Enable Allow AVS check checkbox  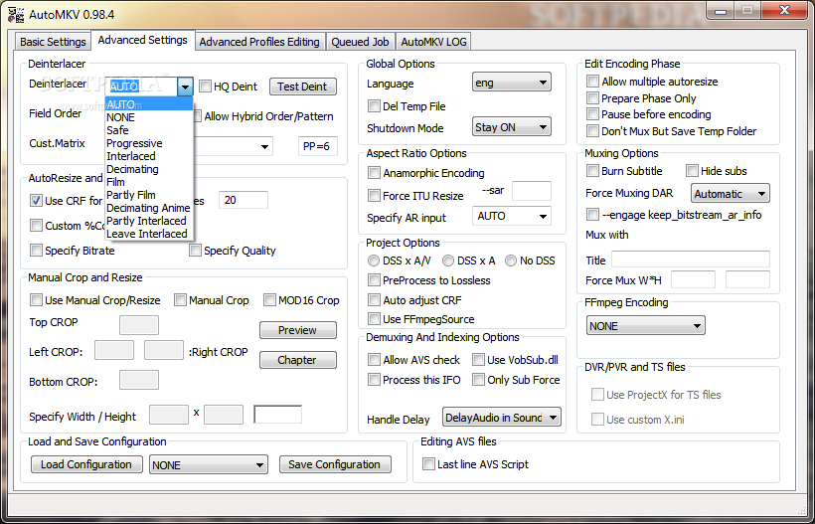tap(374, 360)
